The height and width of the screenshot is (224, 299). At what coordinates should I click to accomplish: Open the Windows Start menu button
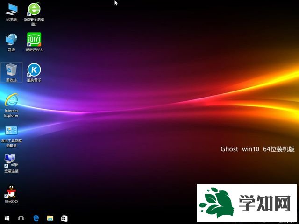click(7, 218)
